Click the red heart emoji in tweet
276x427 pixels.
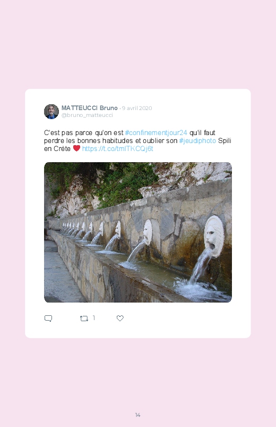(76, 148)
